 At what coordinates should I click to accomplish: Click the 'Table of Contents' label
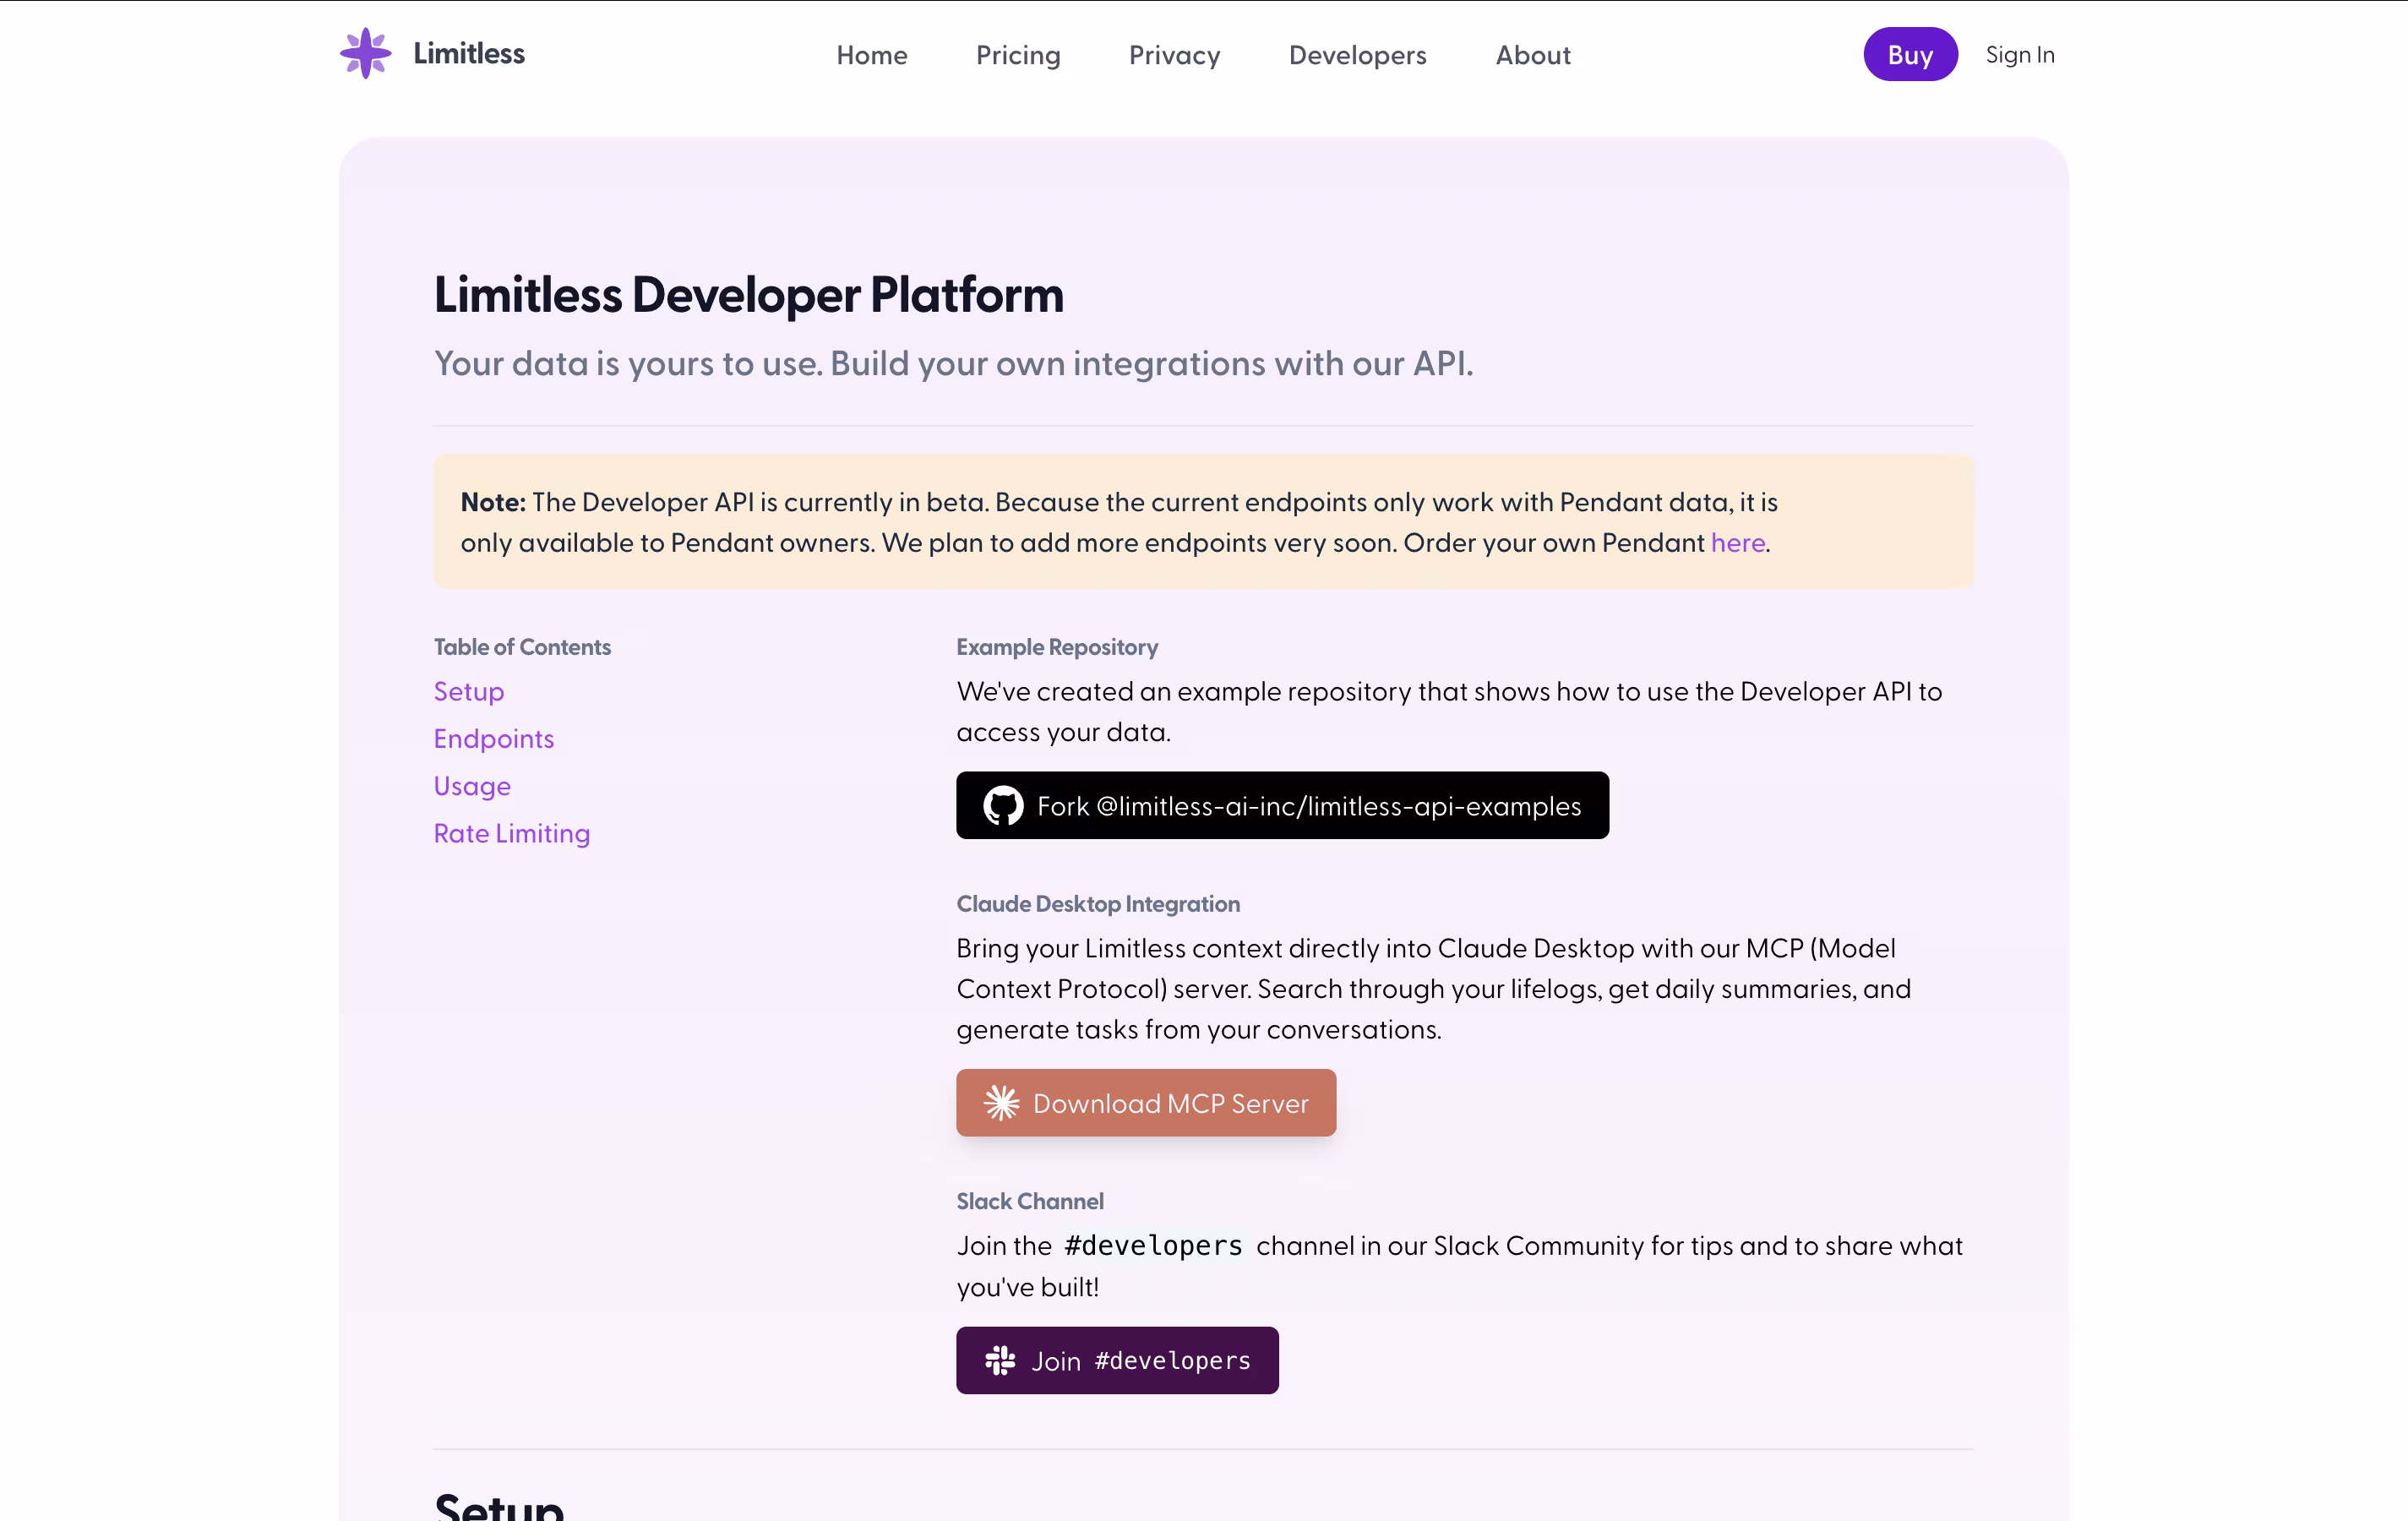pyautogui.click(x=522, y=647)
